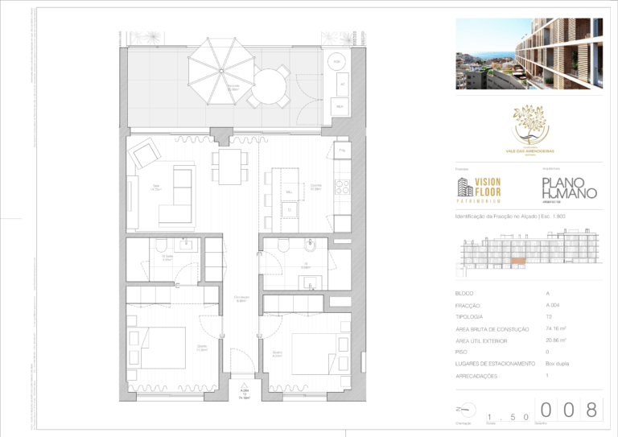Image resolution: width=618 pixels, height=437 pixels.
Task: Click the Circulação hallway label
Action: (x=241, y=298)
